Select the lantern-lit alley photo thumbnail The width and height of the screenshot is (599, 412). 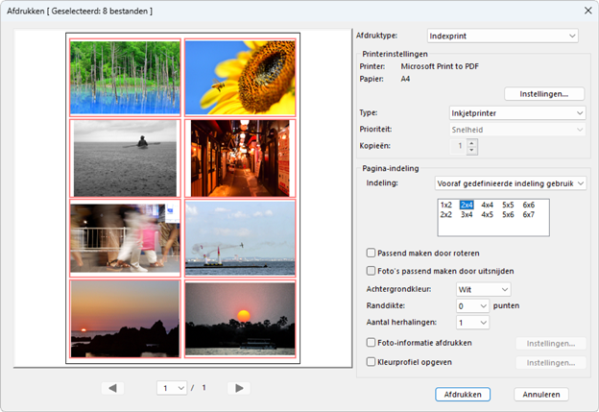coord(240,158)
